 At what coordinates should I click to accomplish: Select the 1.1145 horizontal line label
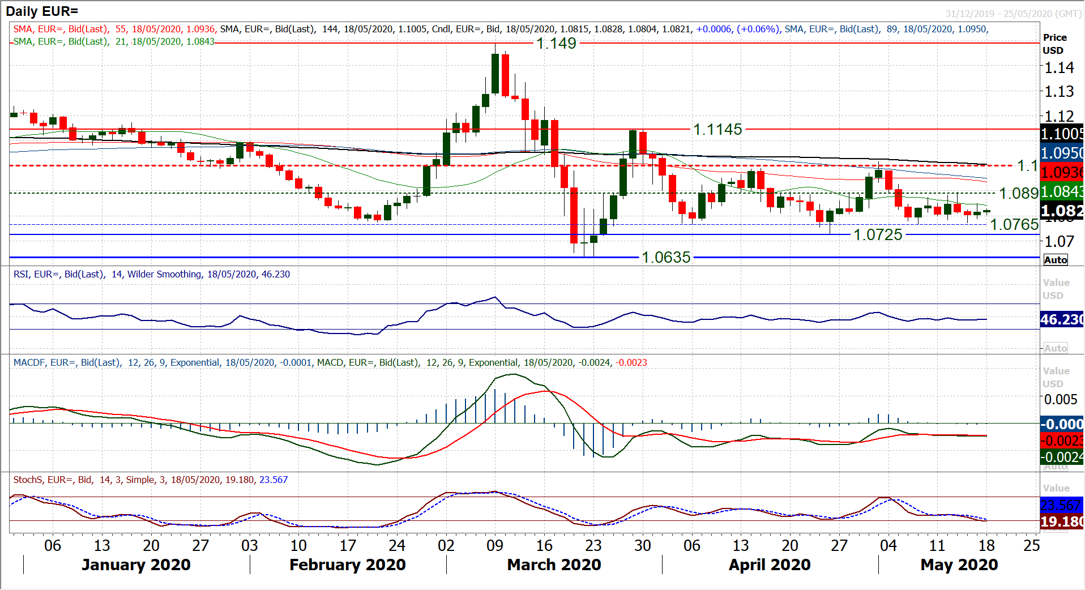click(717, 129)
